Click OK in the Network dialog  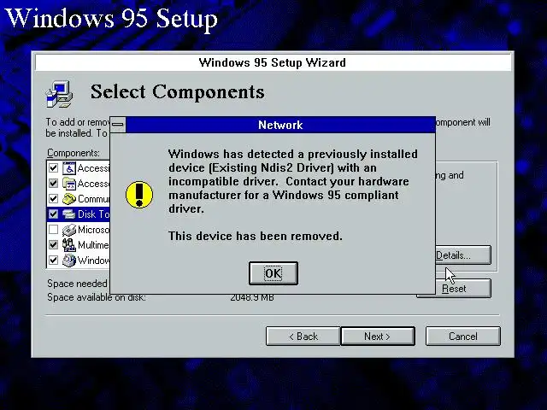point(273,273)
